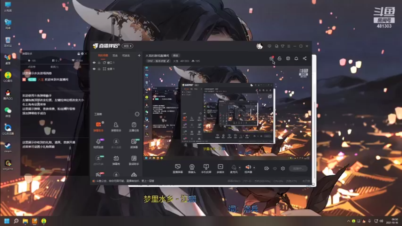Toggle the lock on the 全屏1 source
Screen dimensions: 402x226
coord(99,69)
